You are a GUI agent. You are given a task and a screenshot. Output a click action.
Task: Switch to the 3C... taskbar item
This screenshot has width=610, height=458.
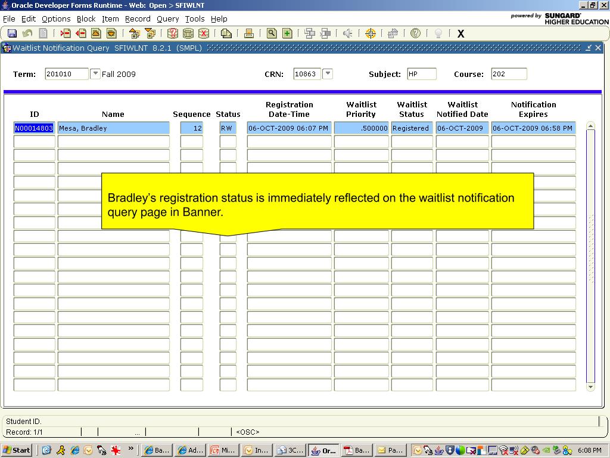(290, 450)
